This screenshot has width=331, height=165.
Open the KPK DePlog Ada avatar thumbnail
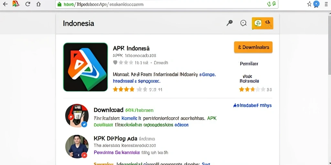pyautogui.click(x=77, y=147)
